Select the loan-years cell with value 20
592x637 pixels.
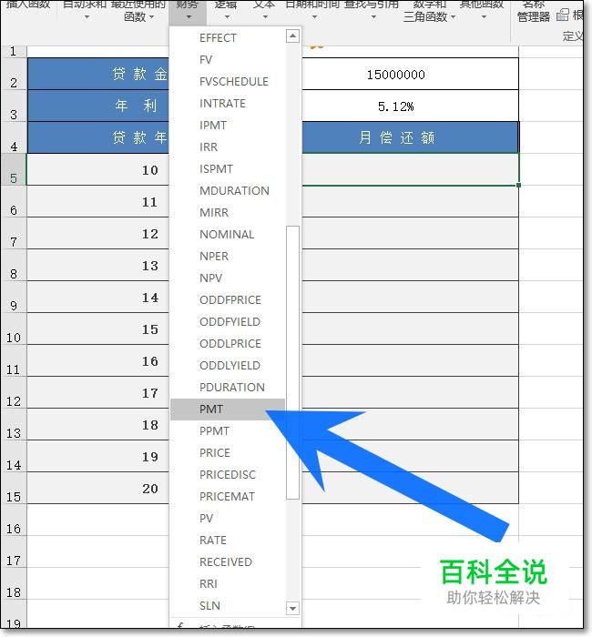pyautogui.click(x=98, y=488)
